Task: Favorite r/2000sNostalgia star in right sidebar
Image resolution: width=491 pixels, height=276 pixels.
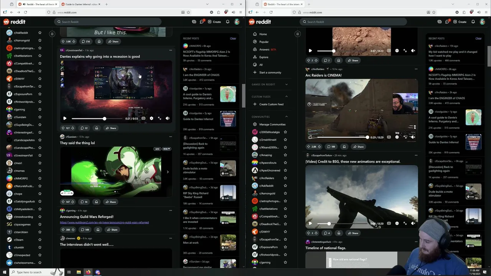Action: coord(285,132)
